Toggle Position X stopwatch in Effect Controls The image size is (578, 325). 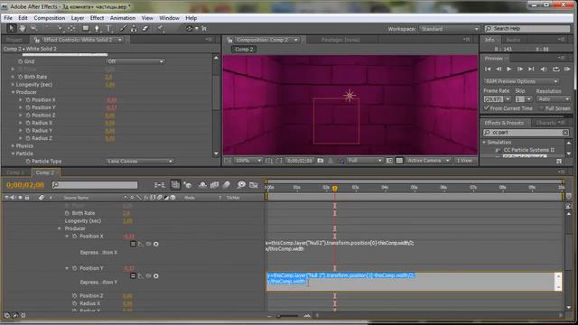[x=28, y=100]
